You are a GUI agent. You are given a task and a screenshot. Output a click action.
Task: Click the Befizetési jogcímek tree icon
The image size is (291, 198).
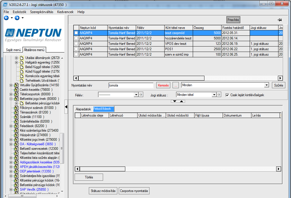[x=16, y=99]
